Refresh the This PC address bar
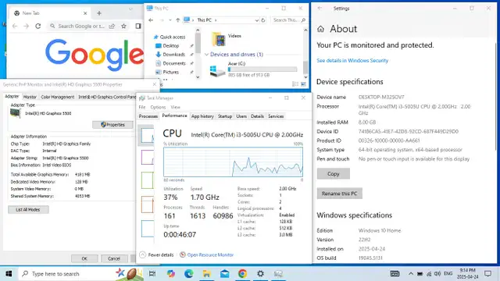Viewport: 500px width, 281px height. click(x=263, y=20)
